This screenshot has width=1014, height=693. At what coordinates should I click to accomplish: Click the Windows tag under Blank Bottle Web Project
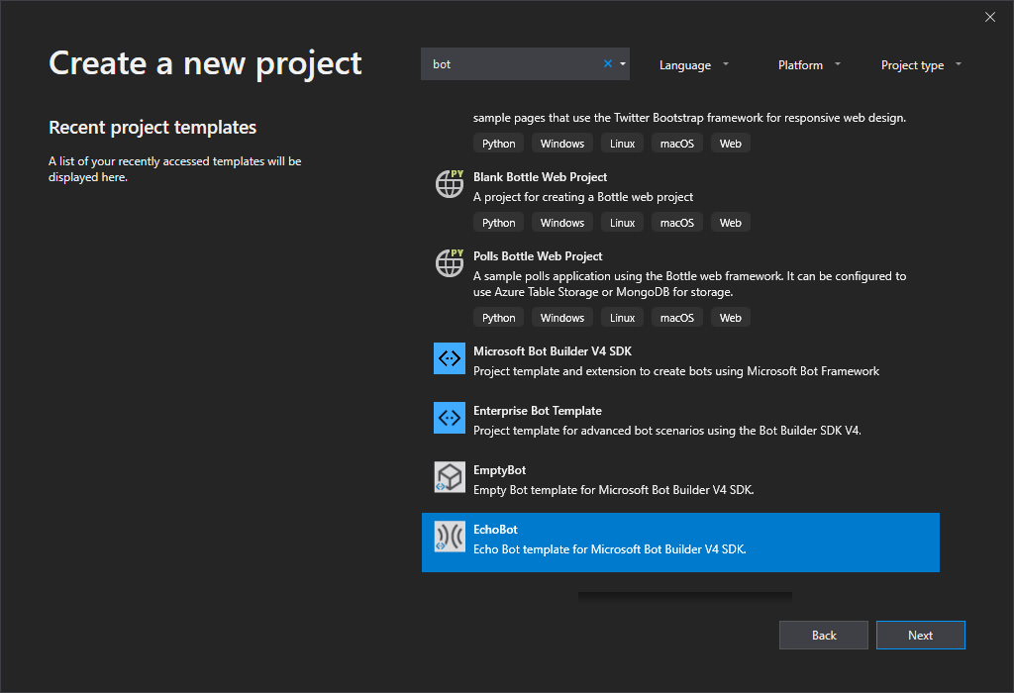562,223
